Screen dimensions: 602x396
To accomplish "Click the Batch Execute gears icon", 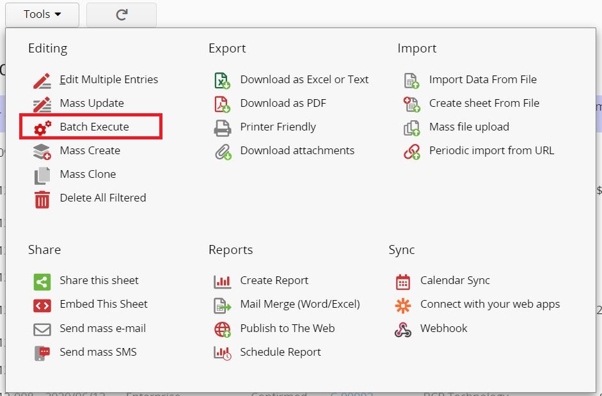I will [x=42, y=127].
